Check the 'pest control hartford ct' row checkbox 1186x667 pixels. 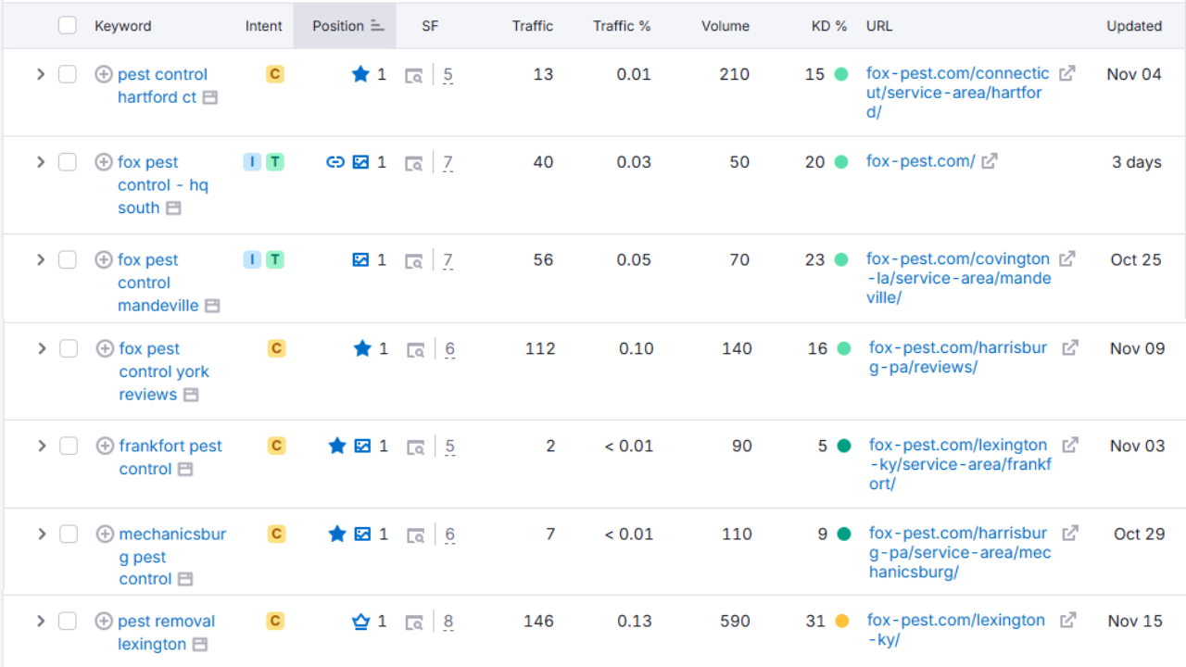click(x=68, y=74)
